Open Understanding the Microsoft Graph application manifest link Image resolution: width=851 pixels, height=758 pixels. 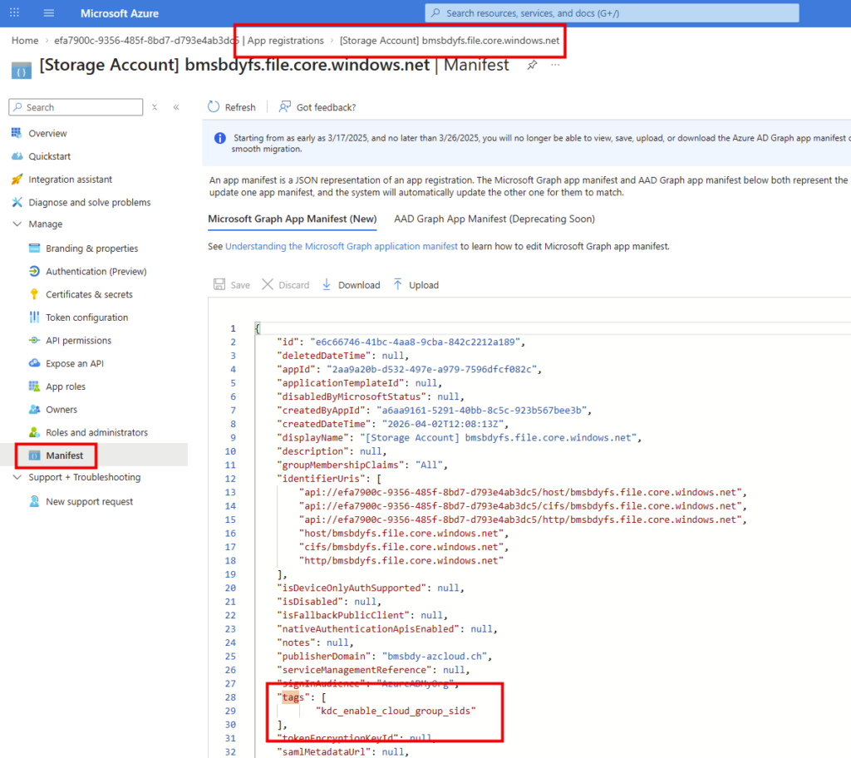pos(341,247)
